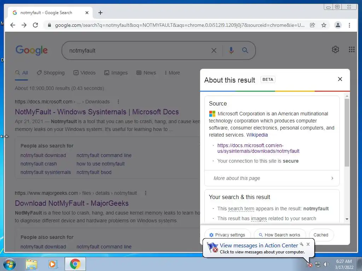
Task: Open Google search settings gear
Action: point(335,49)
